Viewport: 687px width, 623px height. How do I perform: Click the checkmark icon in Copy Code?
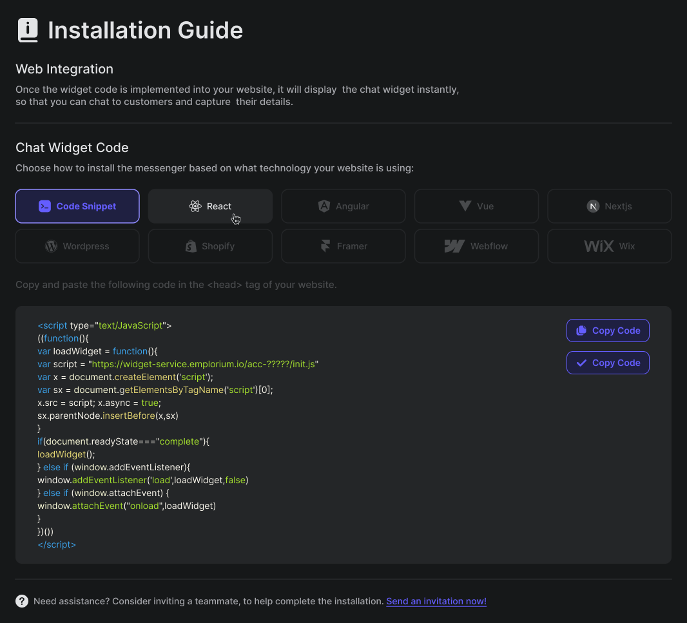[x=581, y=363]
